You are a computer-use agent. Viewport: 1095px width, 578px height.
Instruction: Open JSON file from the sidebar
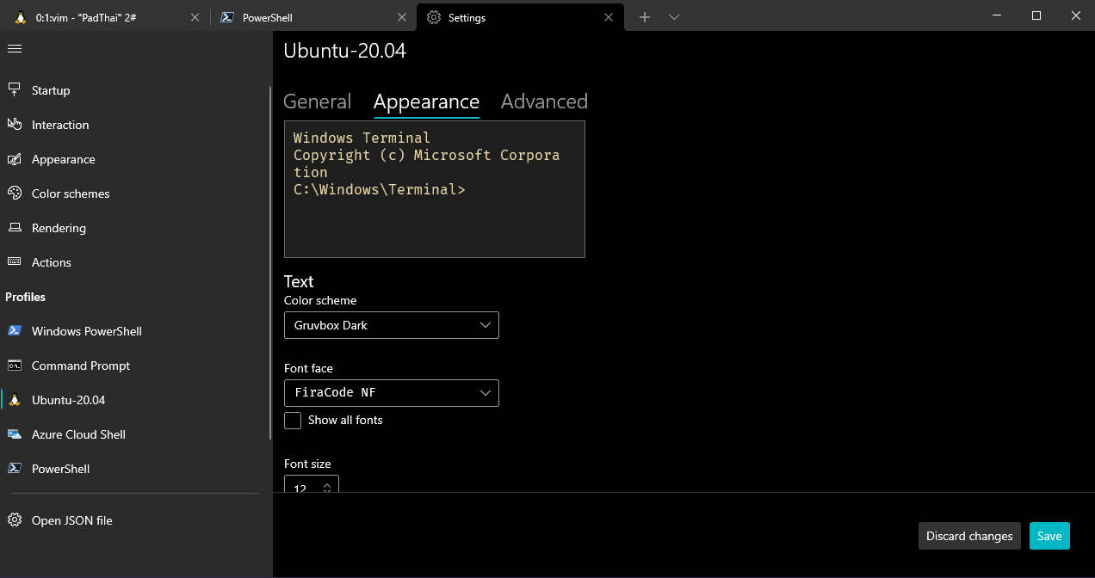(x=136, y=520)
